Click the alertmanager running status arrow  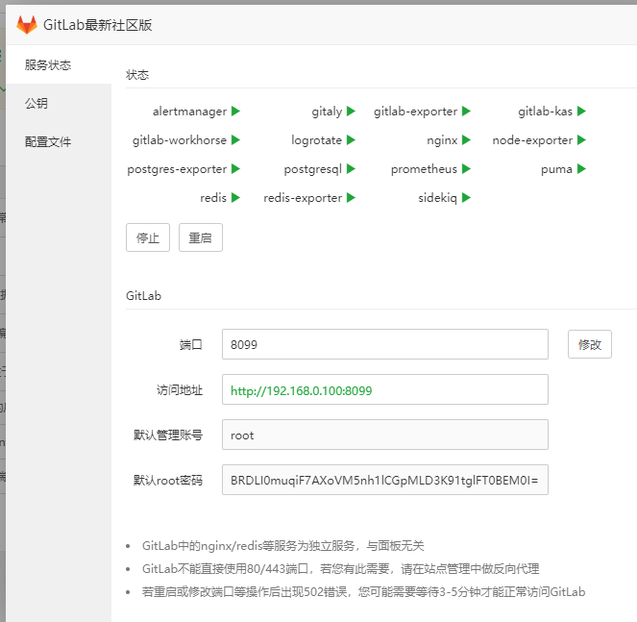point(235,111)
